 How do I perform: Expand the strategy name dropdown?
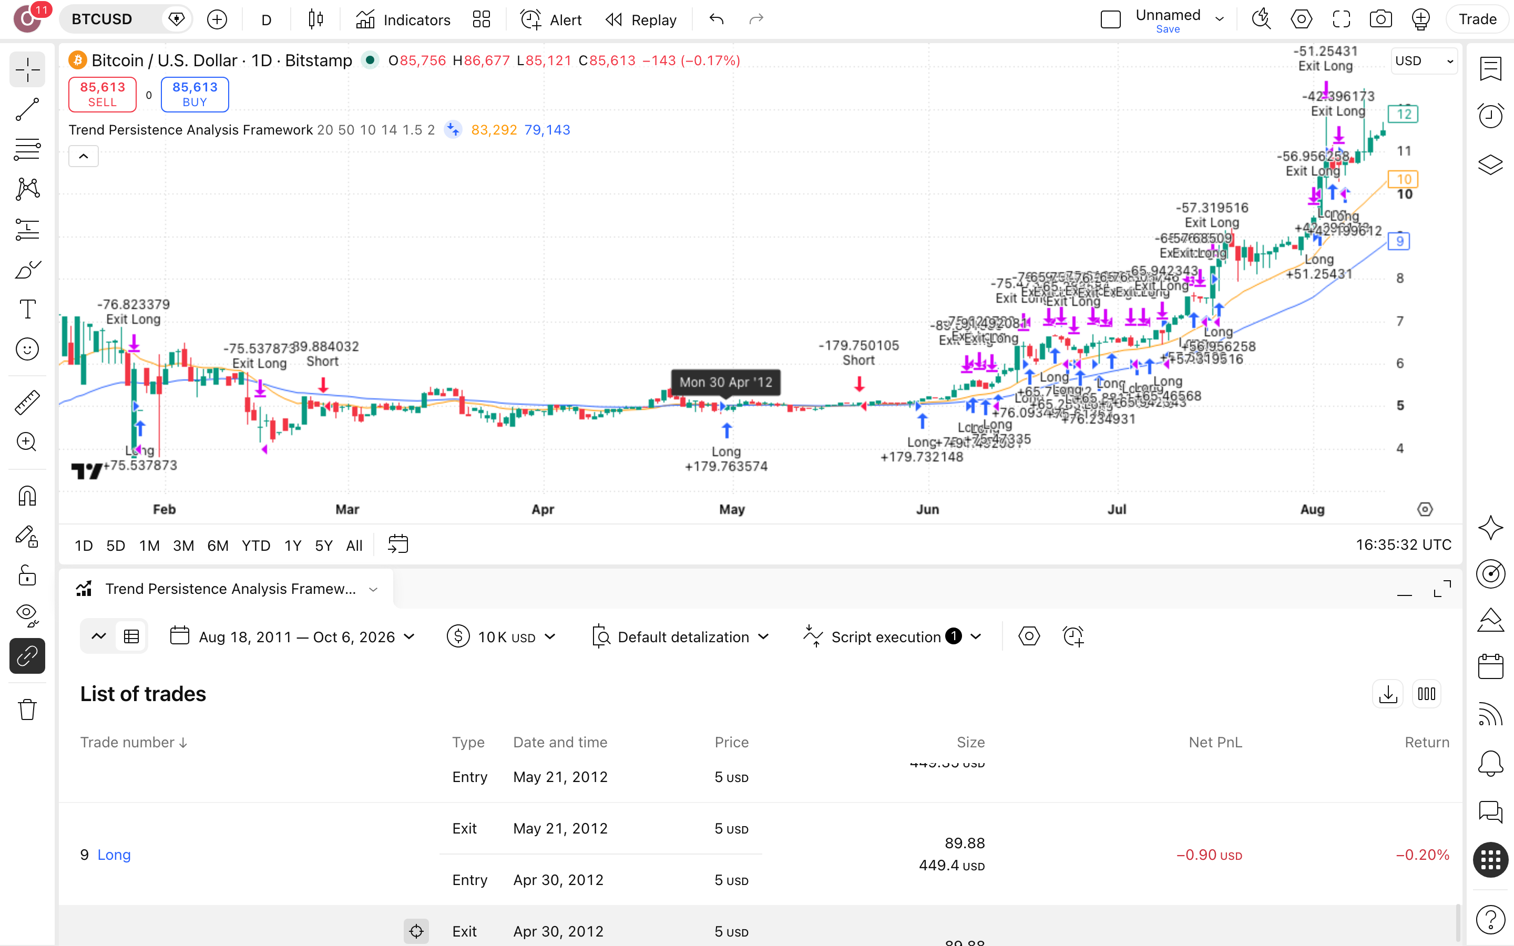tap(373, 589)
